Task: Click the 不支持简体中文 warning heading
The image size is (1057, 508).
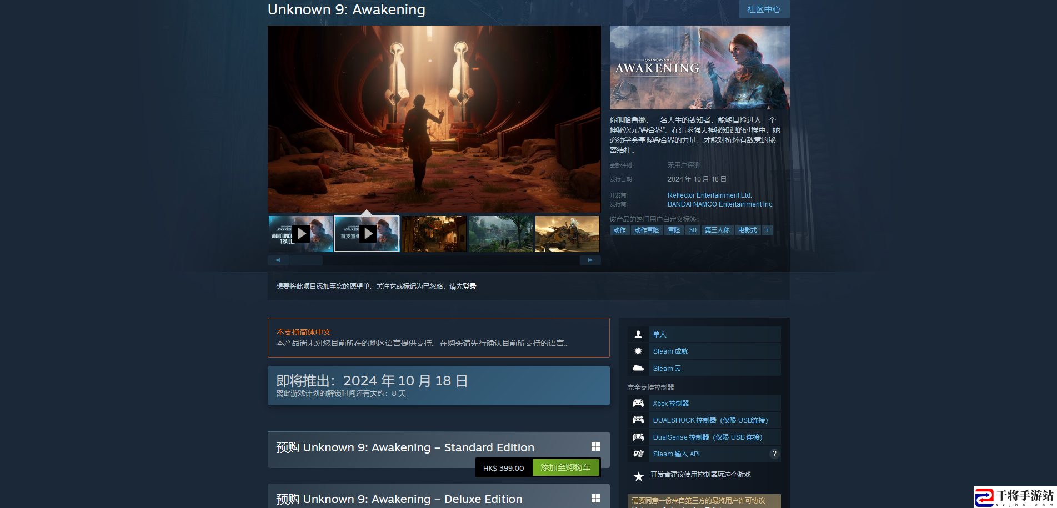Action: coord(303,332)
